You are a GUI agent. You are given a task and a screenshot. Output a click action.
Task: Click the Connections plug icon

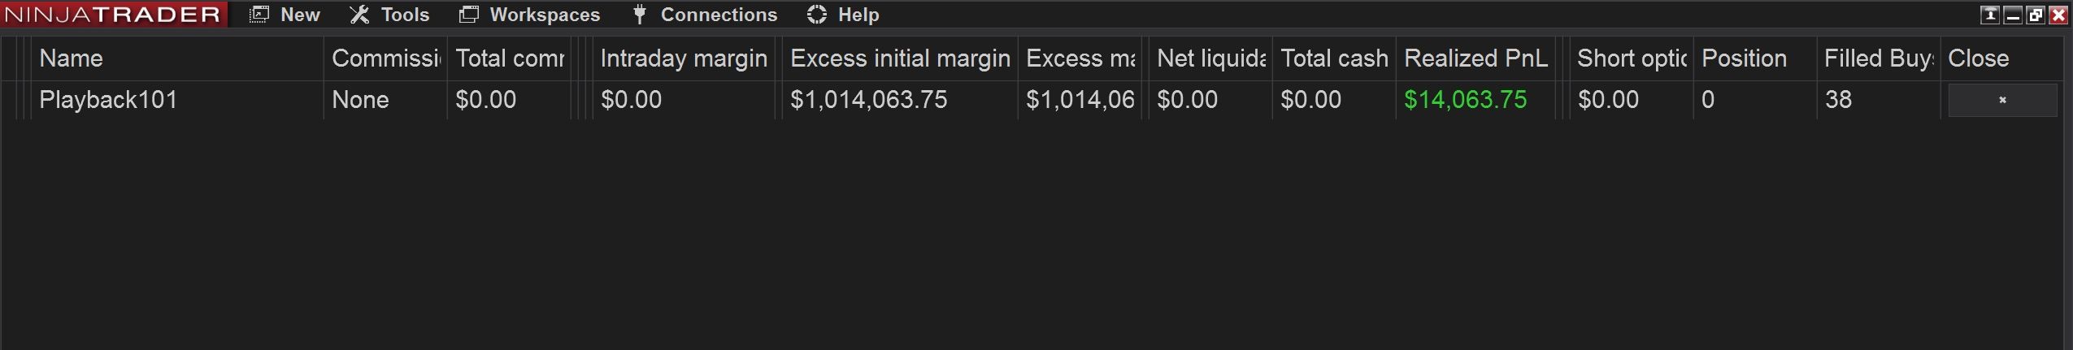[x=640, y=15]
